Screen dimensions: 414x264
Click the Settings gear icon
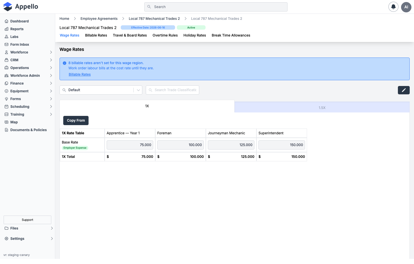coord(6,239)
